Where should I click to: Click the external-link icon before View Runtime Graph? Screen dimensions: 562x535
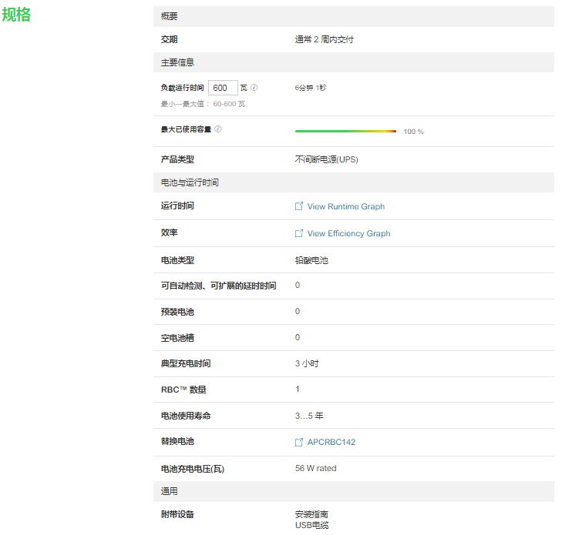[x=299, y=206]
